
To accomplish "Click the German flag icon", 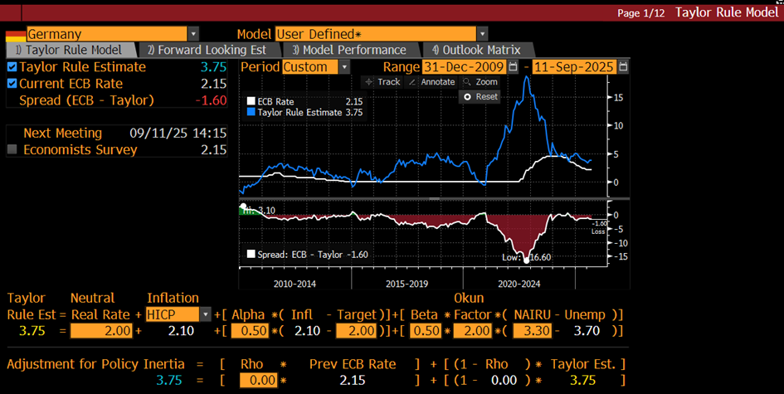I will point(16,34).
